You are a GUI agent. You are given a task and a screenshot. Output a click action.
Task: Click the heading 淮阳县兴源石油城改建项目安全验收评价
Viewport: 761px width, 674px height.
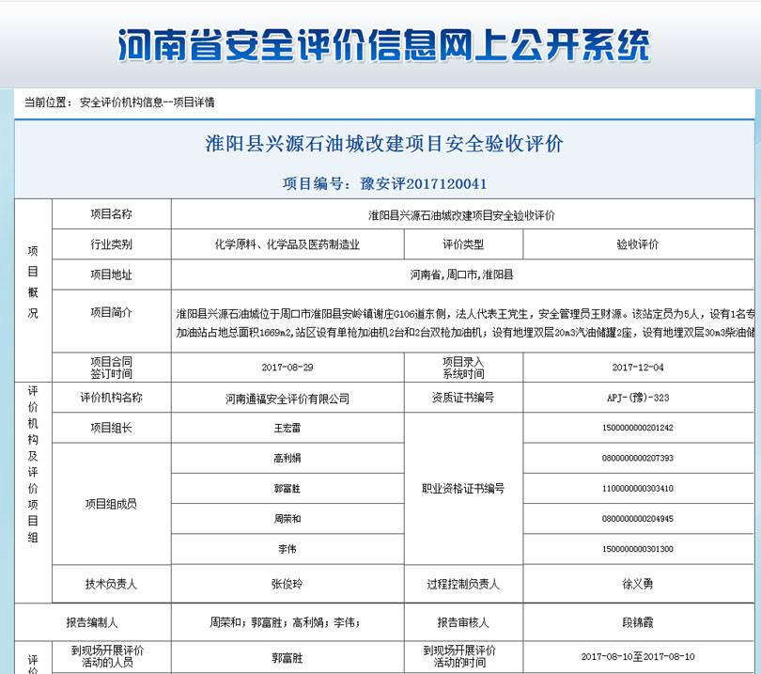pos(384,143)
